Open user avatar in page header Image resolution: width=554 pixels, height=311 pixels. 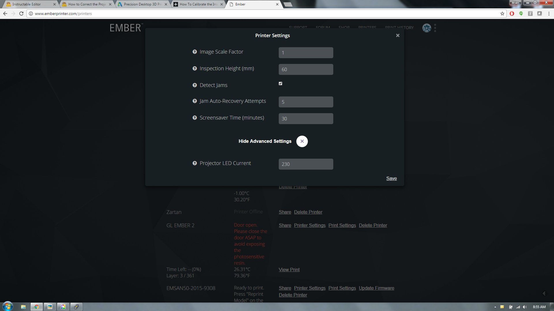click(x=427, y=28)
